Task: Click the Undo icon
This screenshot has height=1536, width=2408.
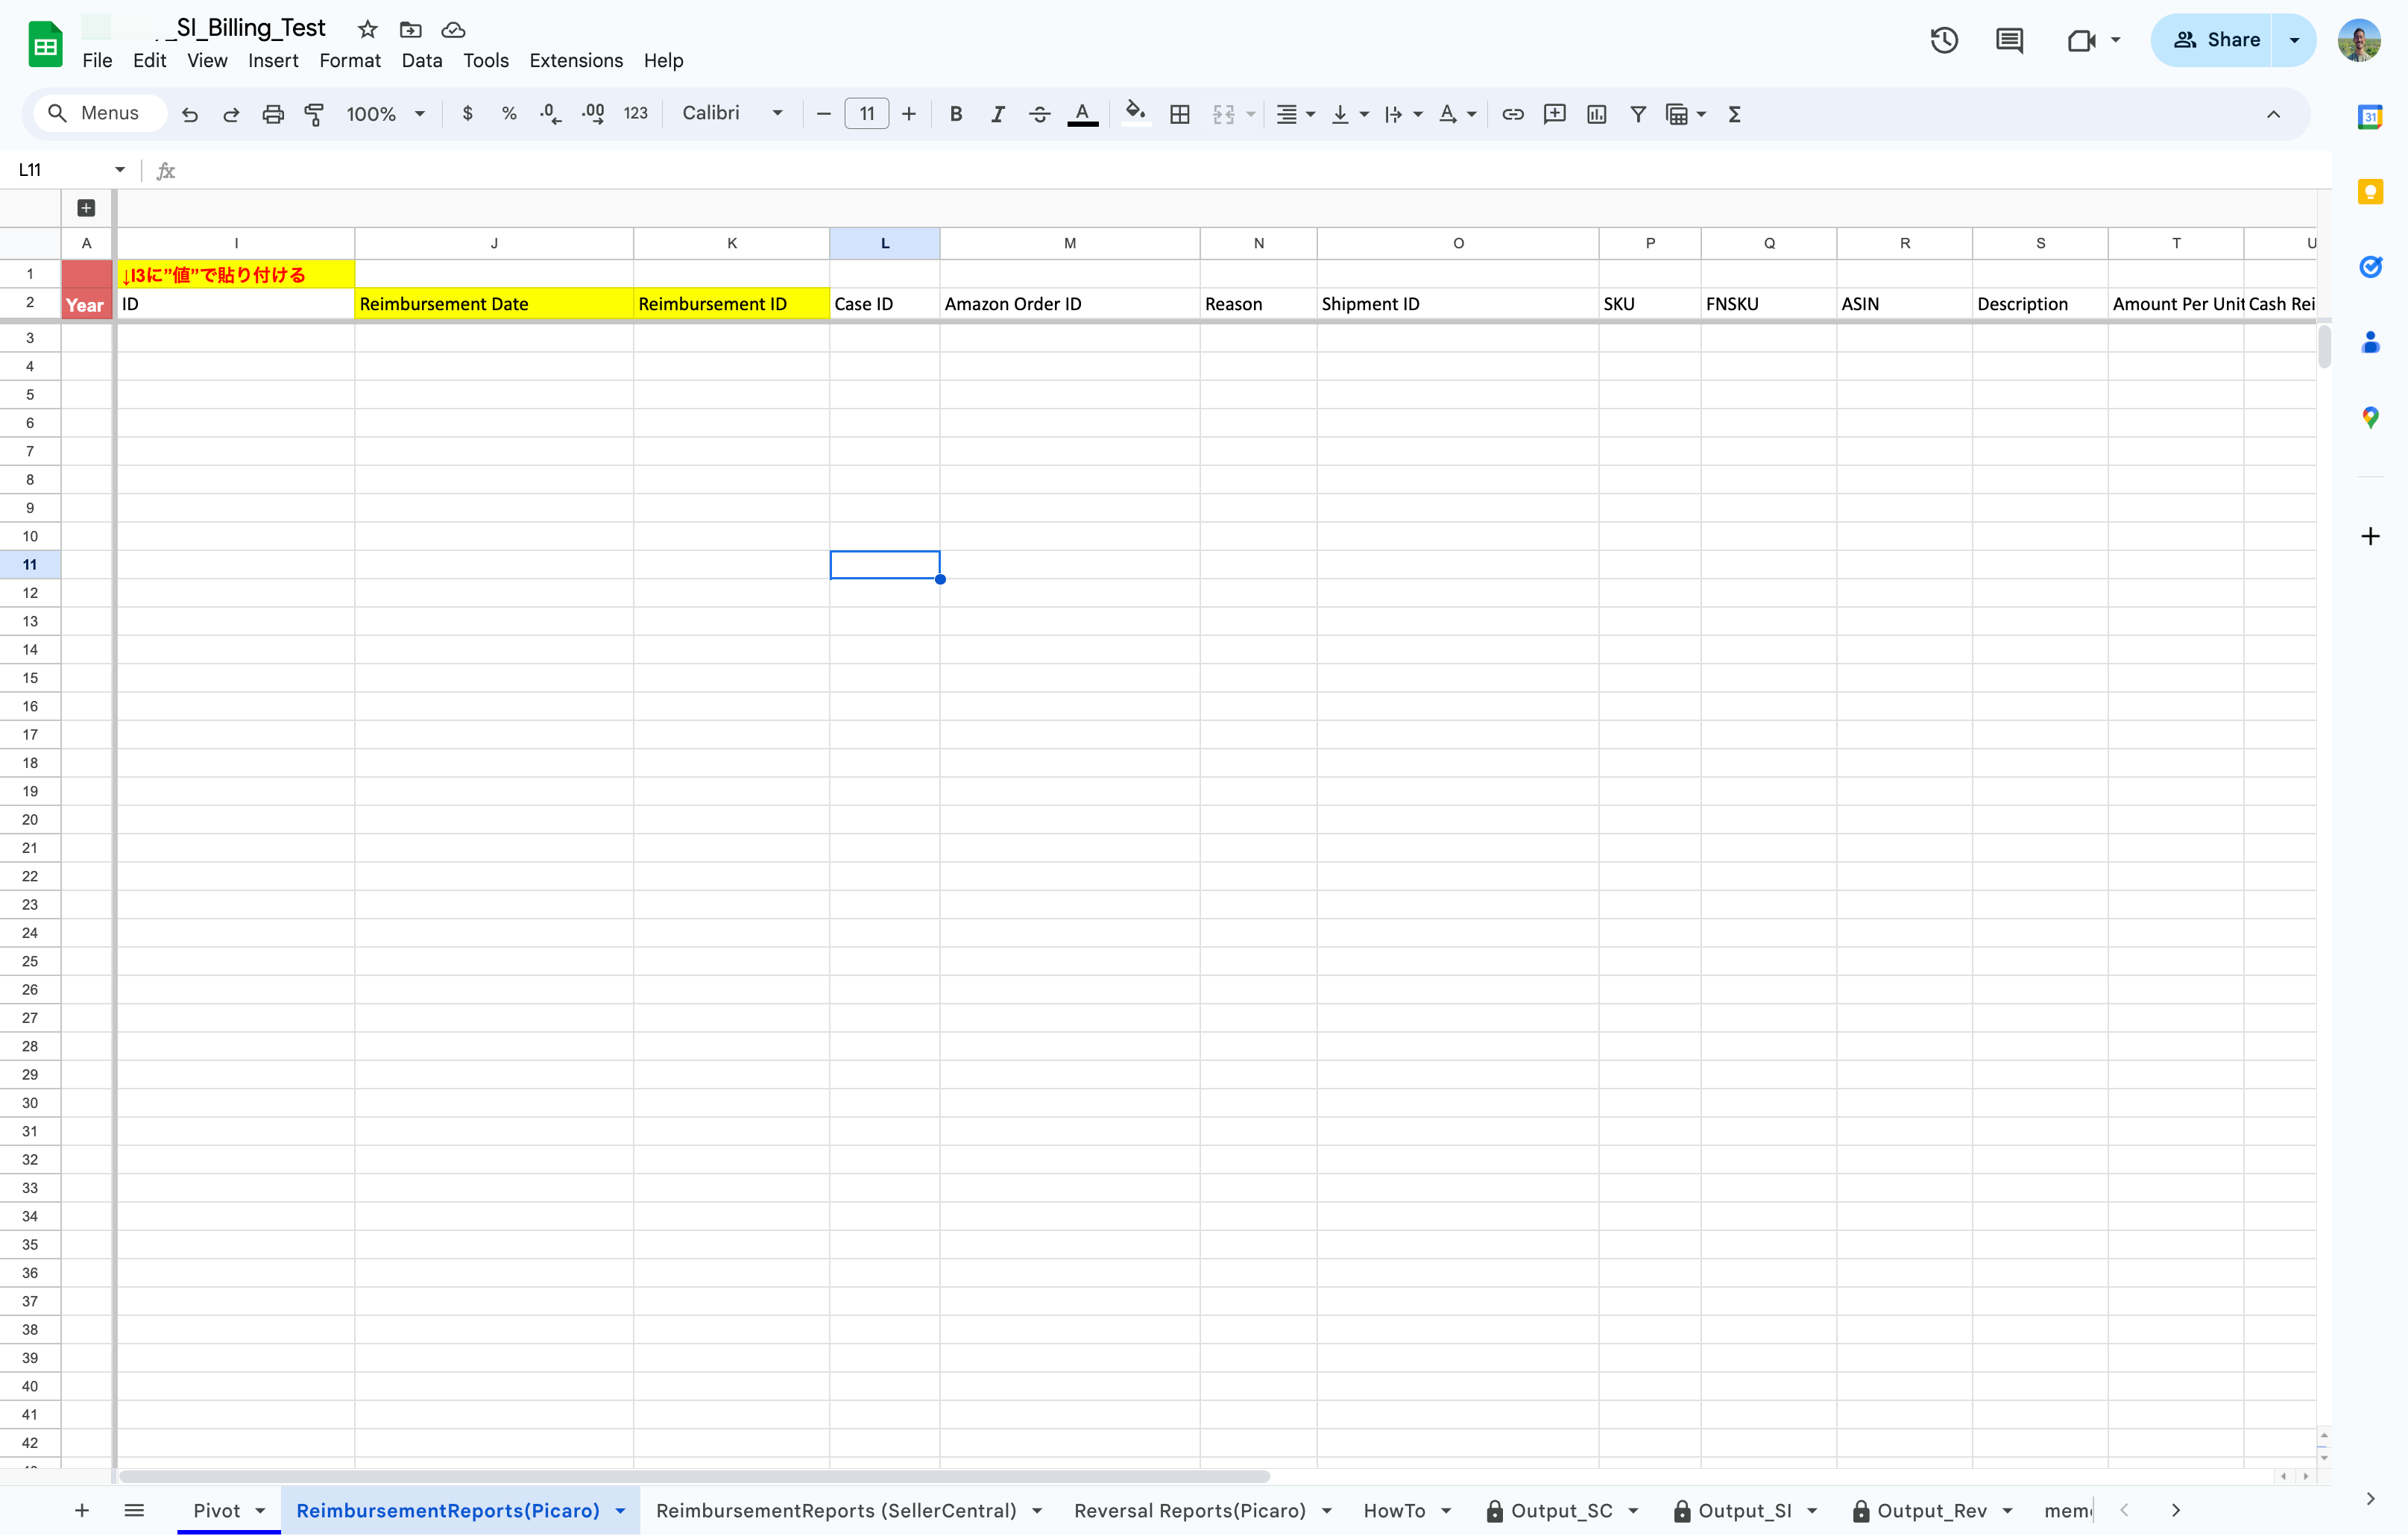Action: [189, 114]
